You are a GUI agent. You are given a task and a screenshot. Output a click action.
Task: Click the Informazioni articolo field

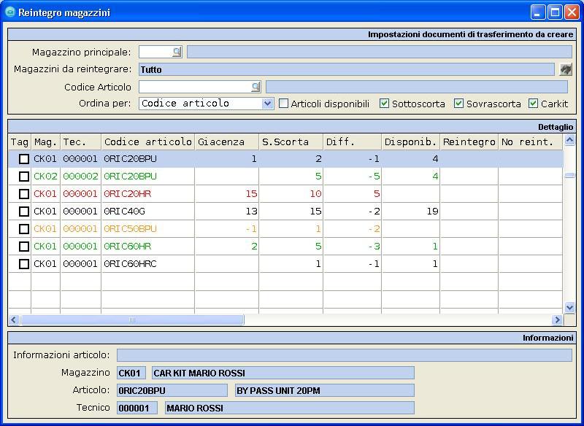345,355
